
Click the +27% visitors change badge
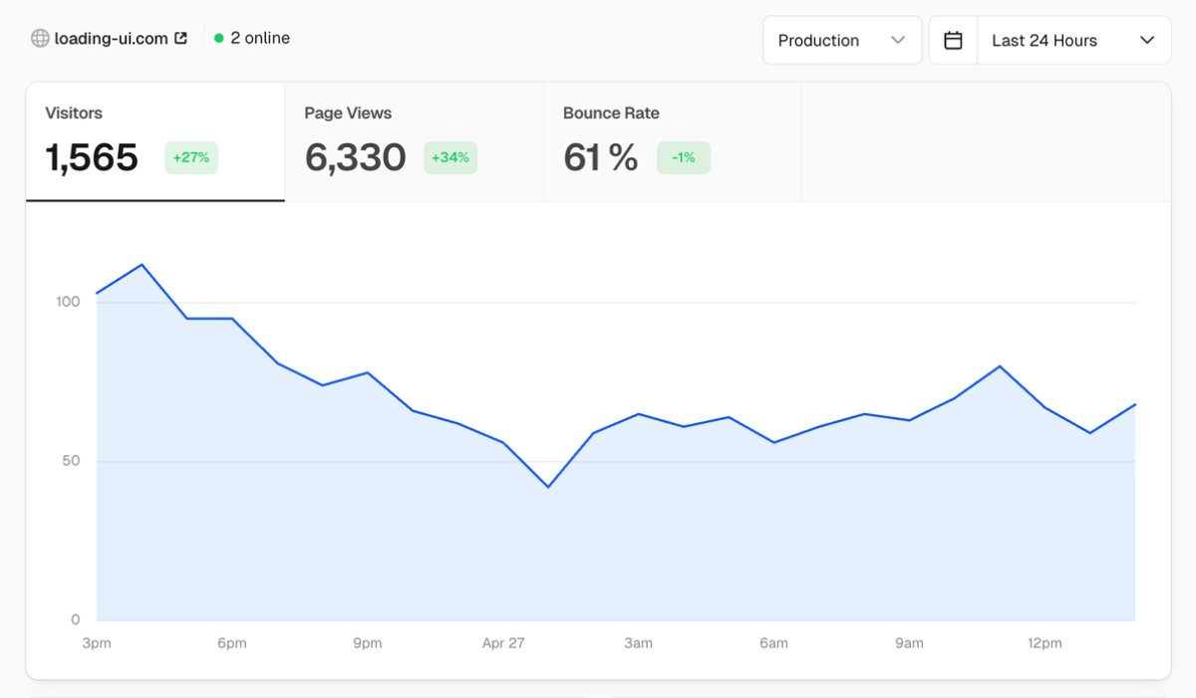pos(191,157)
